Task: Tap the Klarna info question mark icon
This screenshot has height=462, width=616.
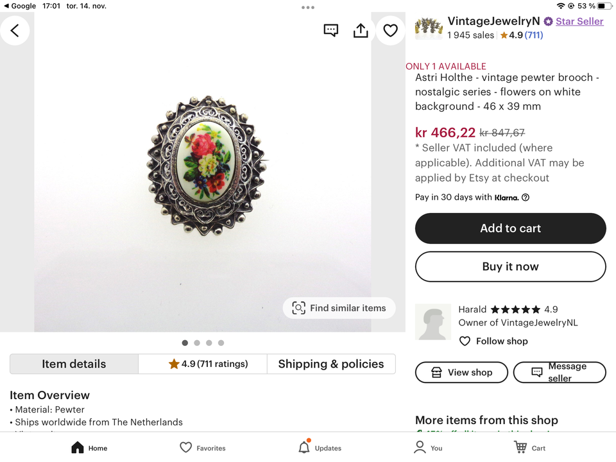Action: click(526, 198)
